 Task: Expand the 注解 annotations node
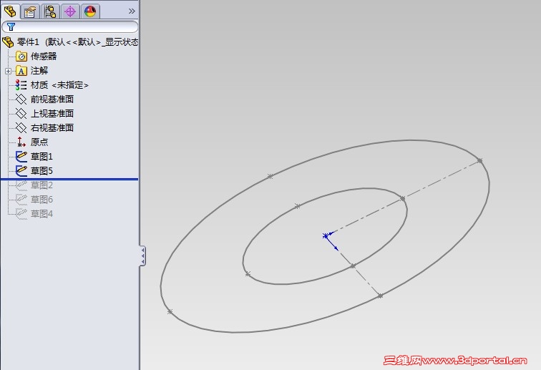coord(8,71)
